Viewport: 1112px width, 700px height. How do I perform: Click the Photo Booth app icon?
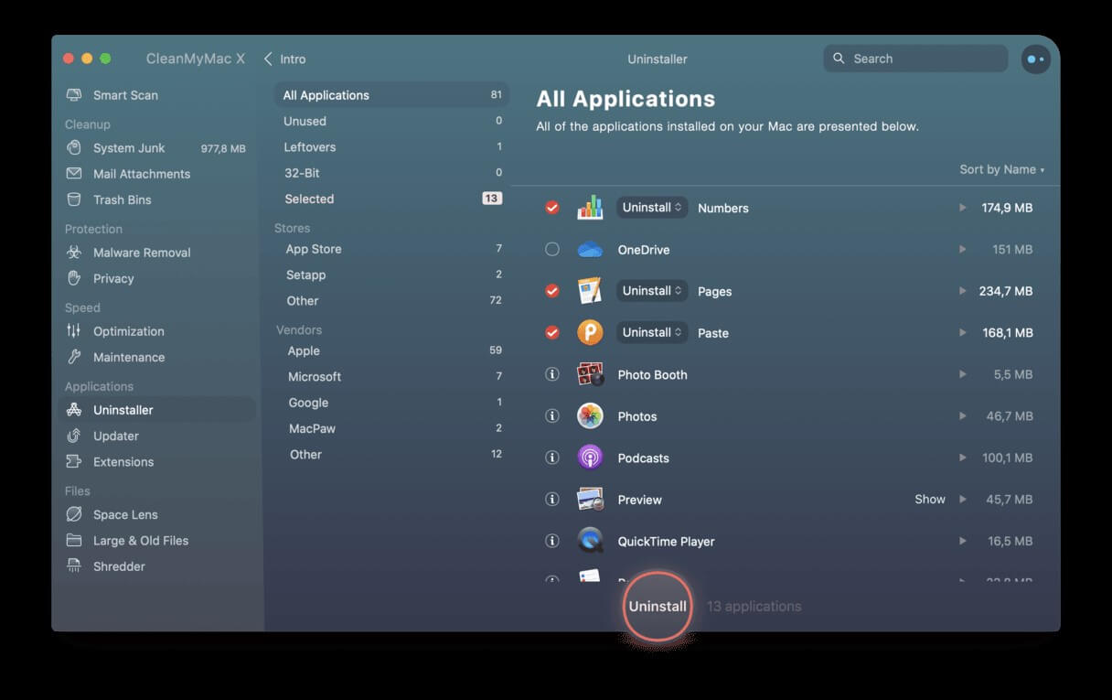click(x=590, y=374)
